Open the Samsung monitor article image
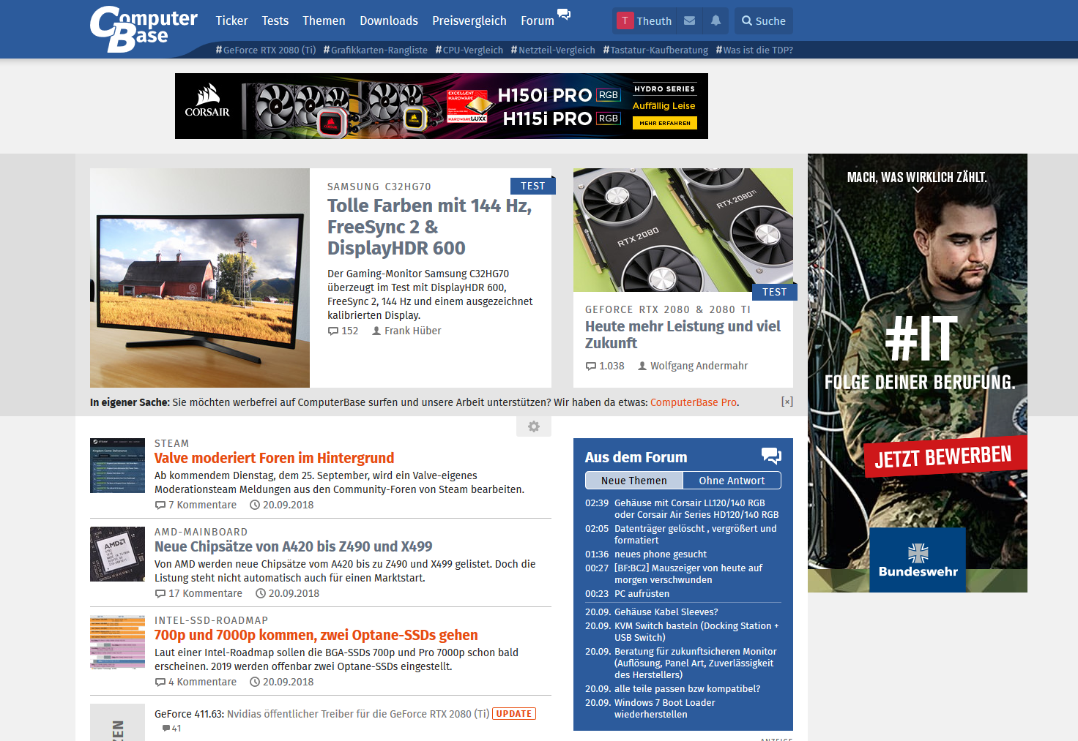 pyautogui.click(x=200, y=278)
